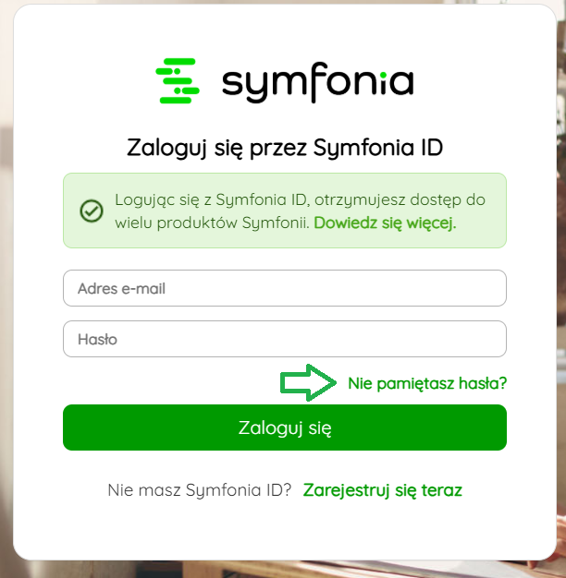Click the heading Zaloguj się przez Symfonia ID
Image resolution: width=566 pixels, height=578 pixels.
pyautogui.click(x=285, y=148)
